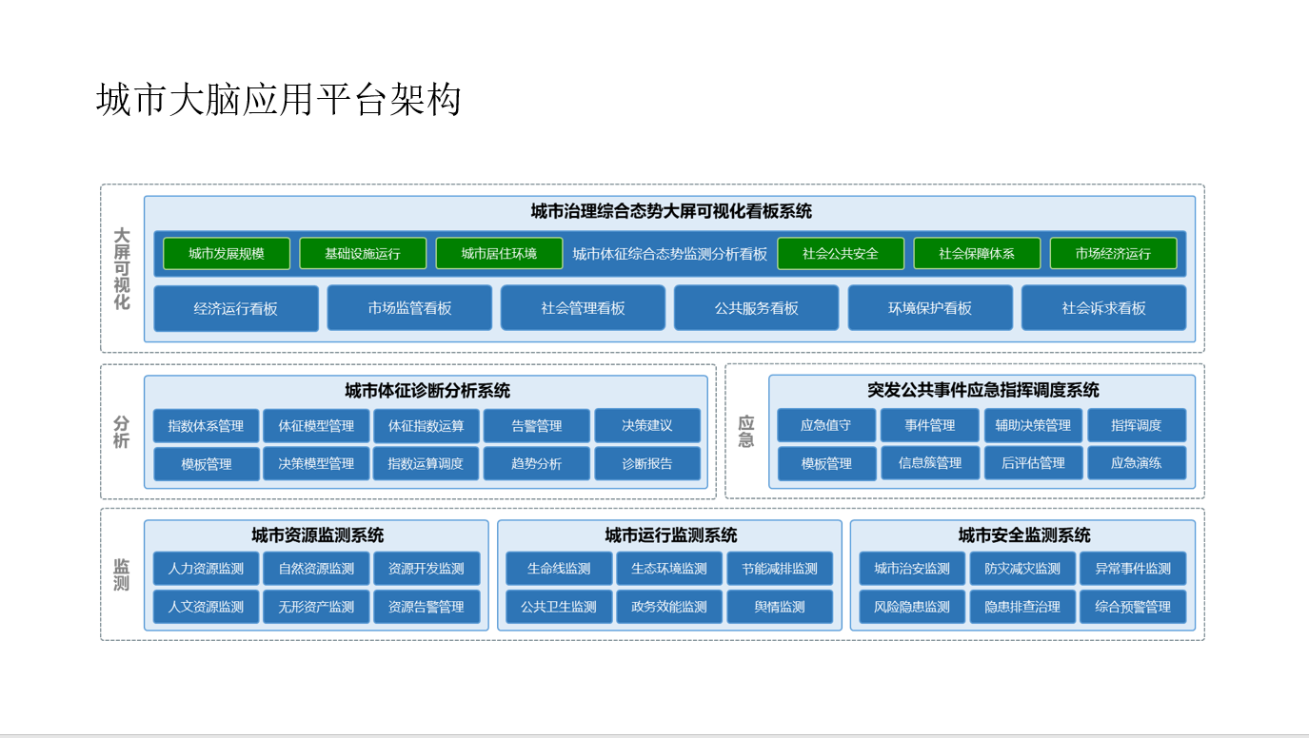
Task: Select the green 城市居住环境 box
Action: (x=499, y=254)
